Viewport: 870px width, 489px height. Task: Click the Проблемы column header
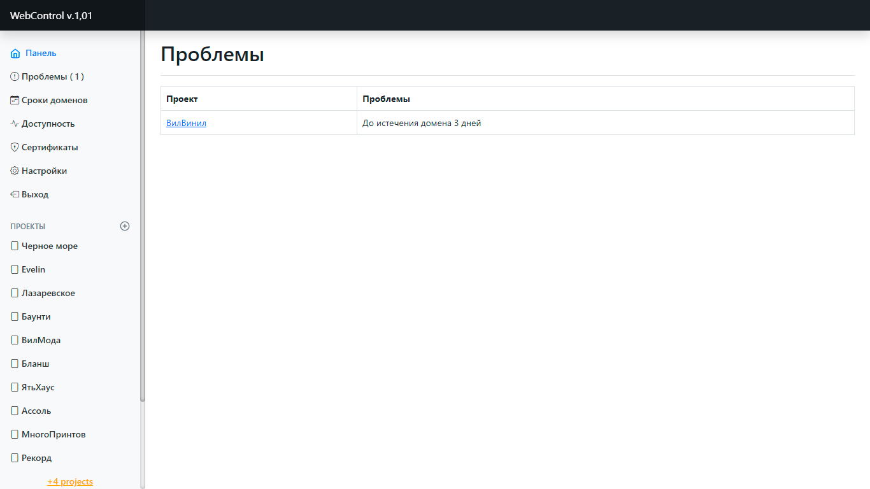(386, 99)
